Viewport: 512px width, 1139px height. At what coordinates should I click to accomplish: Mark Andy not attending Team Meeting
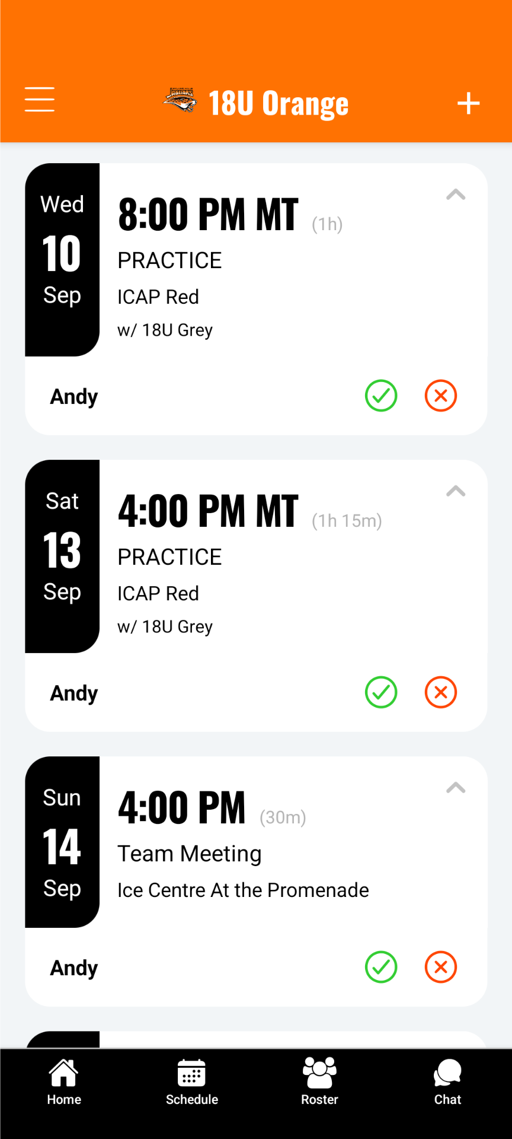(441, 968)
